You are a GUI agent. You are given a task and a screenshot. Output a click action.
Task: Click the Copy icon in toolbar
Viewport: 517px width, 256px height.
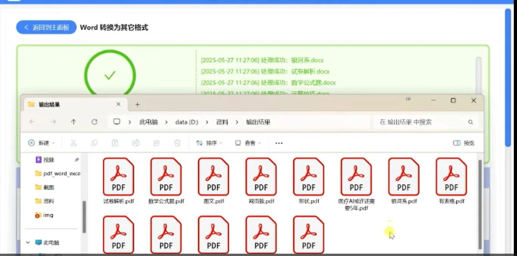94,143
